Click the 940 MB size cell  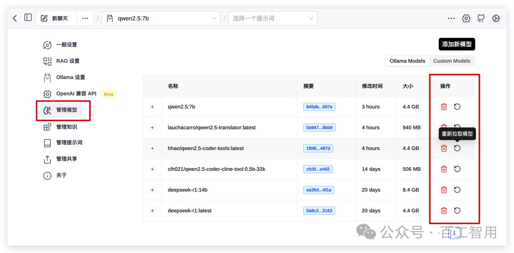pos(411,128)
